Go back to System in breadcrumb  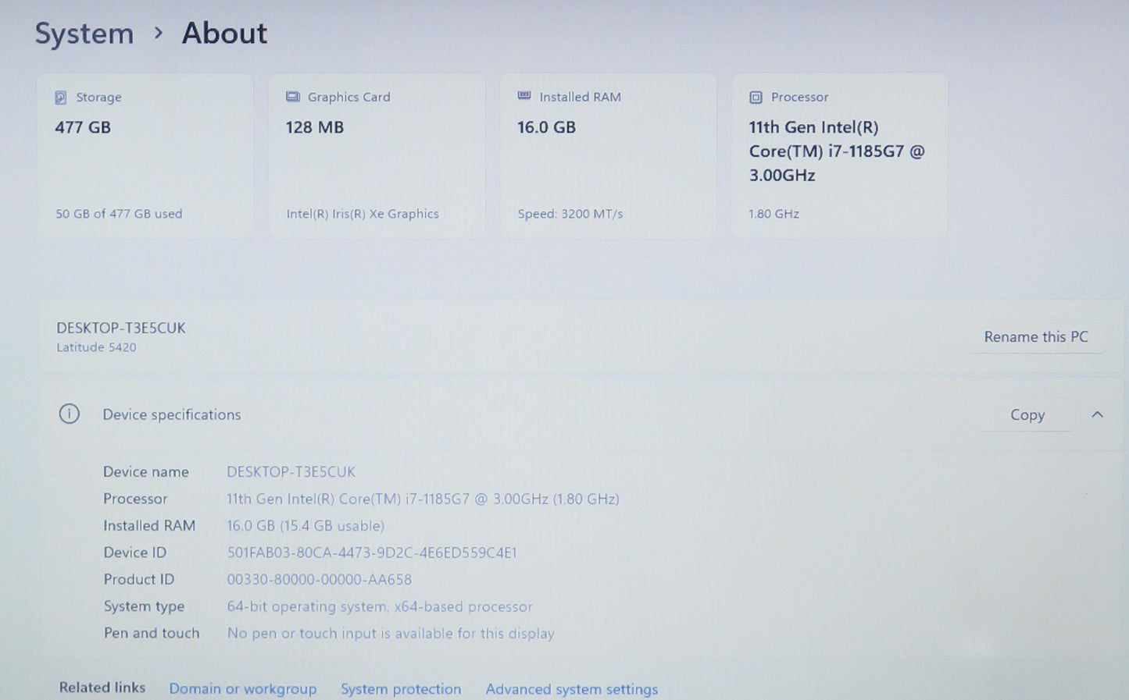(84, 34)
